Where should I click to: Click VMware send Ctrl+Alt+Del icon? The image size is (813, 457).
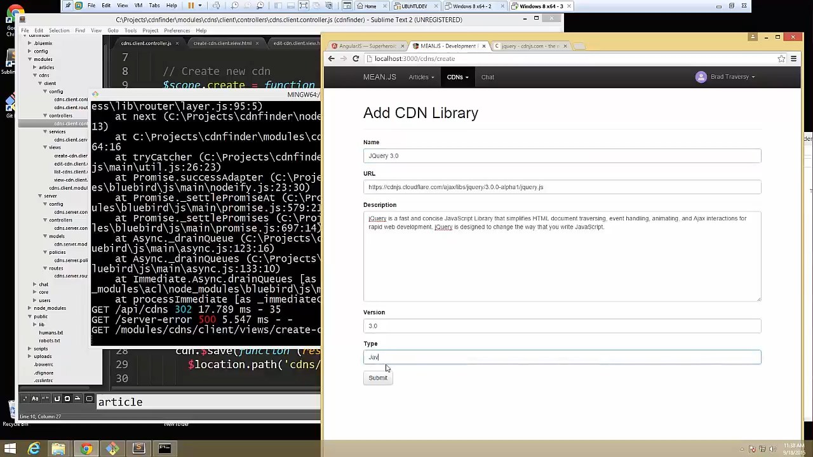click(216, 6)
